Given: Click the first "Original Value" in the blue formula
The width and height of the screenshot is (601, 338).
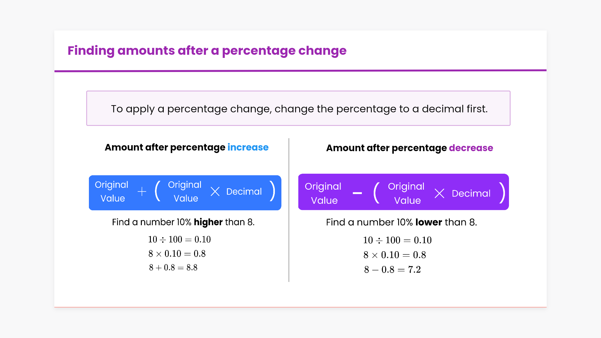Looking at the screenshot, I should (x=112, y=192).
